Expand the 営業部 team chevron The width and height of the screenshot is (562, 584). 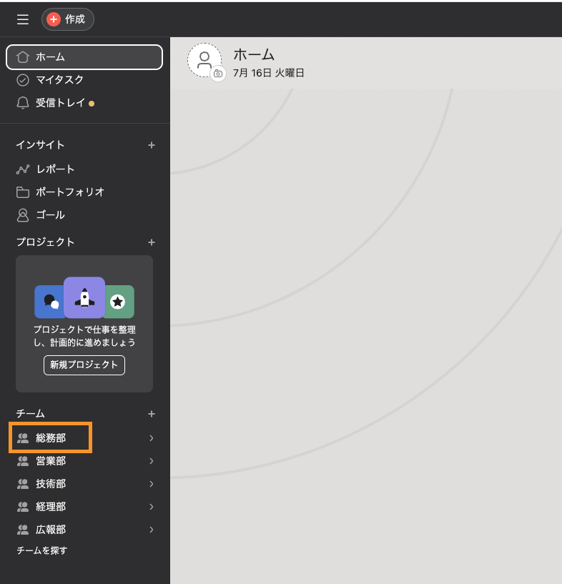click(151, 461)
